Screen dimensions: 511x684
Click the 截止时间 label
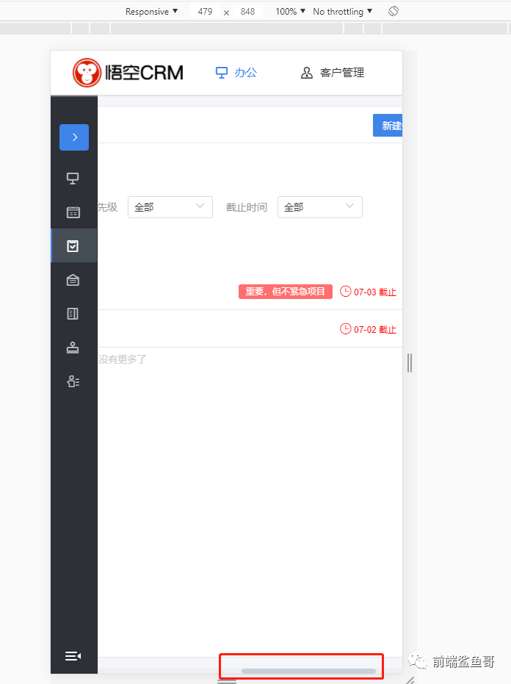(x=247, y=207)
